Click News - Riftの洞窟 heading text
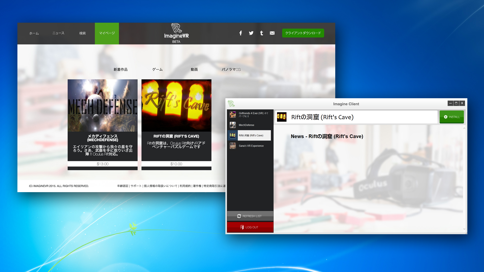The height and width of the screenshot is (272, 484). 327,136
